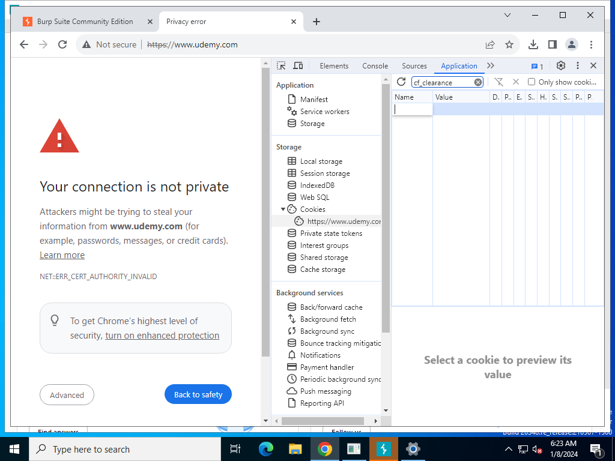The width and height of the screenshot is (615, 461).
Task: Switch to the Sources tab
Action: point(414,66)
